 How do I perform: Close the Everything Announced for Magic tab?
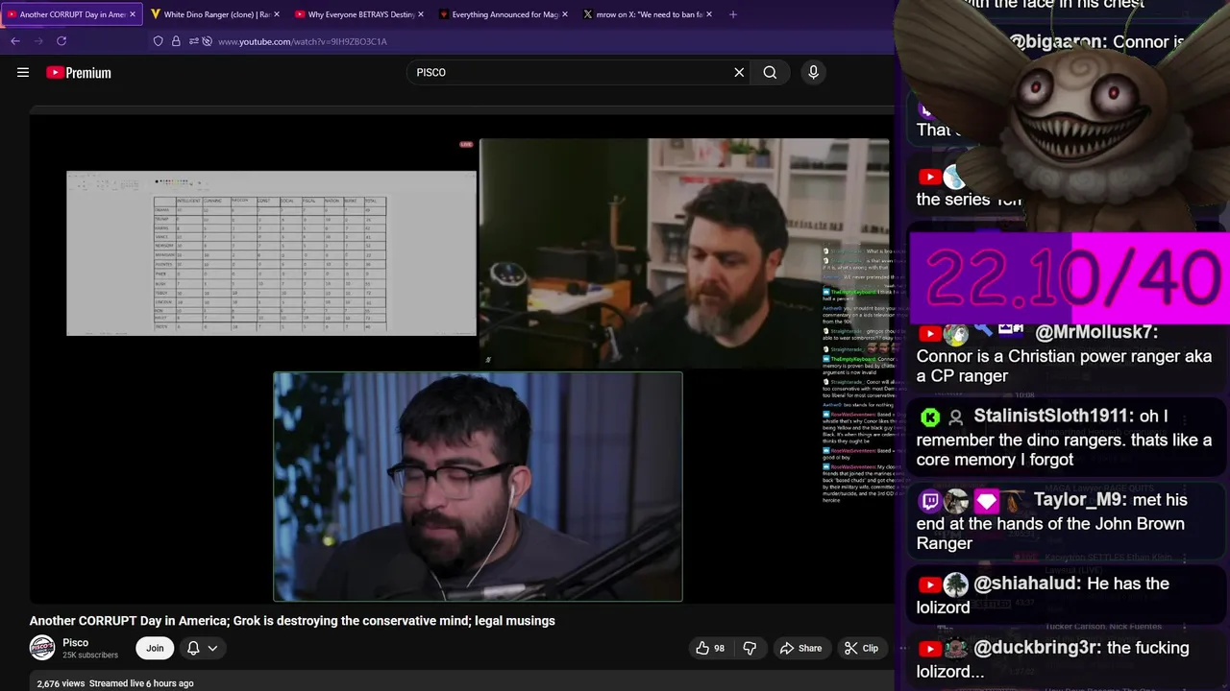tap(565, 14)
